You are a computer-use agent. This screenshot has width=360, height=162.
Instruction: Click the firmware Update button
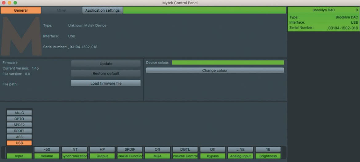[x=106, y=64]
